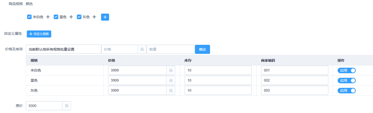
Task: Uncheck the 灰色 color checkbox
Action: point(79,17)
